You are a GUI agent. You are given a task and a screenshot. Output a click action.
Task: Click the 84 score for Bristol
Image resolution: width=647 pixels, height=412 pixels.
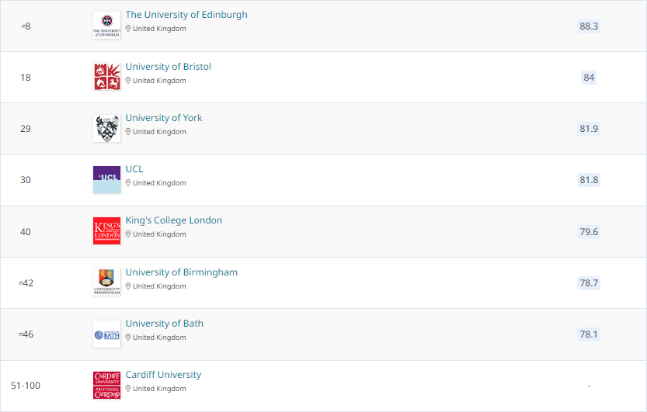click(589, 77)
